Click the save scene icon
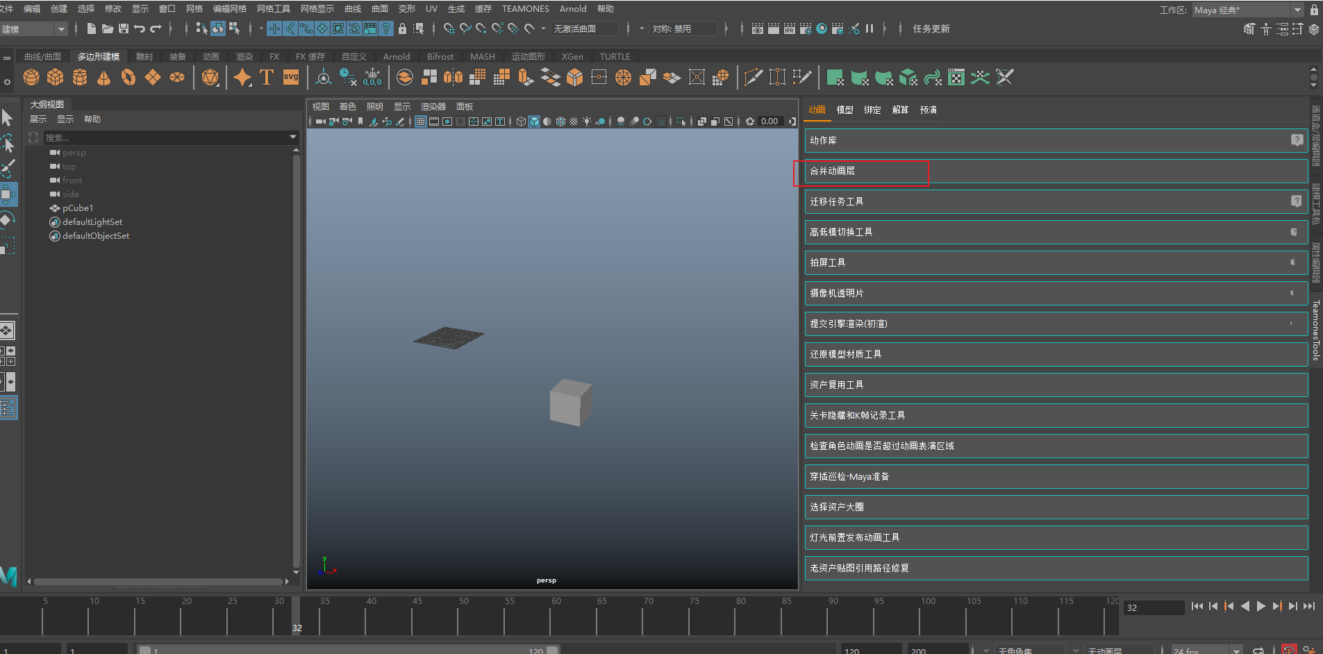This screenshot has height=654, width=1323. pos(124,28)
